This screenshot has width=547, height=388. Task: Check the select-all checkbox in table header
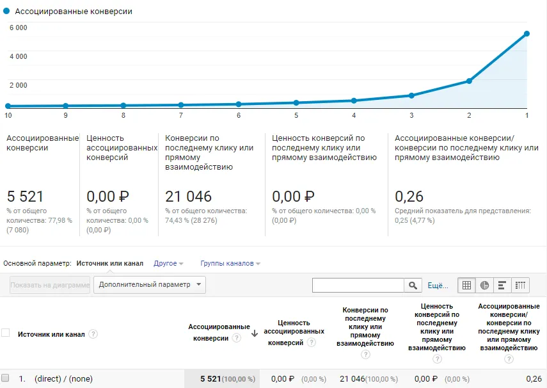(x=6, y=333)
